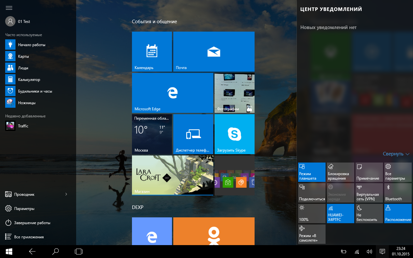Screen dimensions: 413x258
Task: Toggle Режим планшета tablet mode
Action: 312,172
